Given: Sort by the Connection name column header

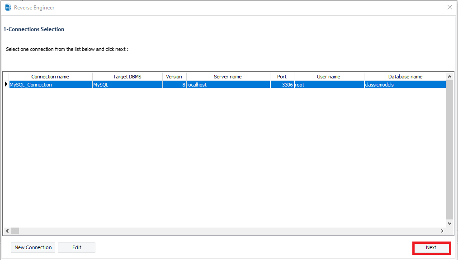Looking at the screenshot, I should tap(50, 76).
